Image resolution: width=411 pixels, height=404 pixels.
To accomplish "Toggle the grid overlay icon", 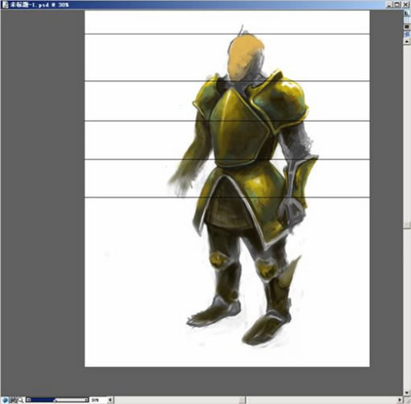I will coord(407,20).
